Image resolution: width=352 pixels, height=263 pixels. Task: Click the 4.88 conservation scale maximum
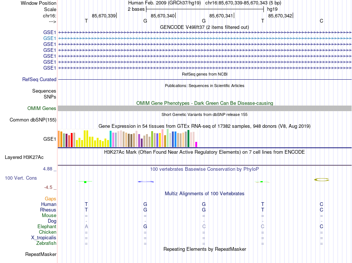tap(47, 169)
